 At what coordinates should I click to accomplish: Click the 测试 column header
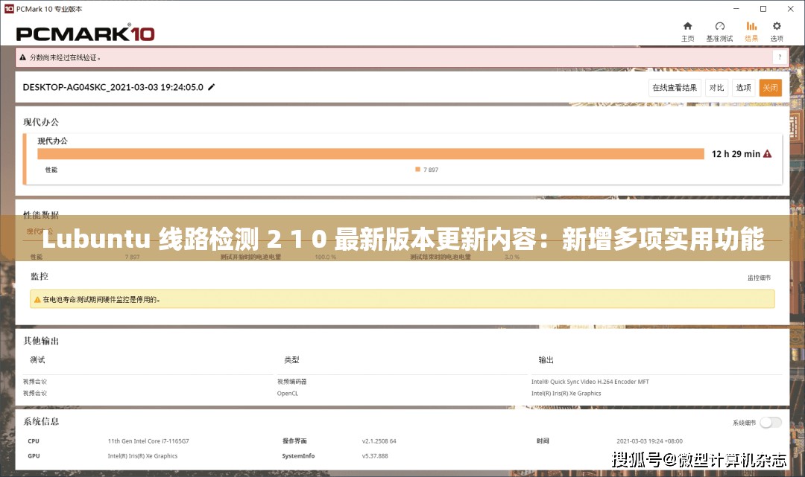click(x=37, y=359)
